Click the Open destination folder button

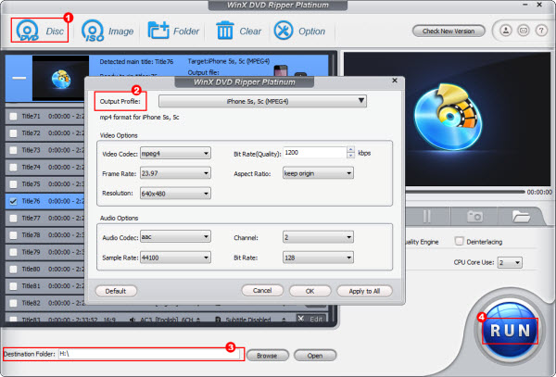click(315, 356)
